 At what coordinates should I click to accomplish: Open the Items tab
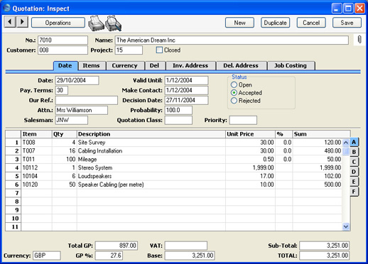click(x=91, y=65)
